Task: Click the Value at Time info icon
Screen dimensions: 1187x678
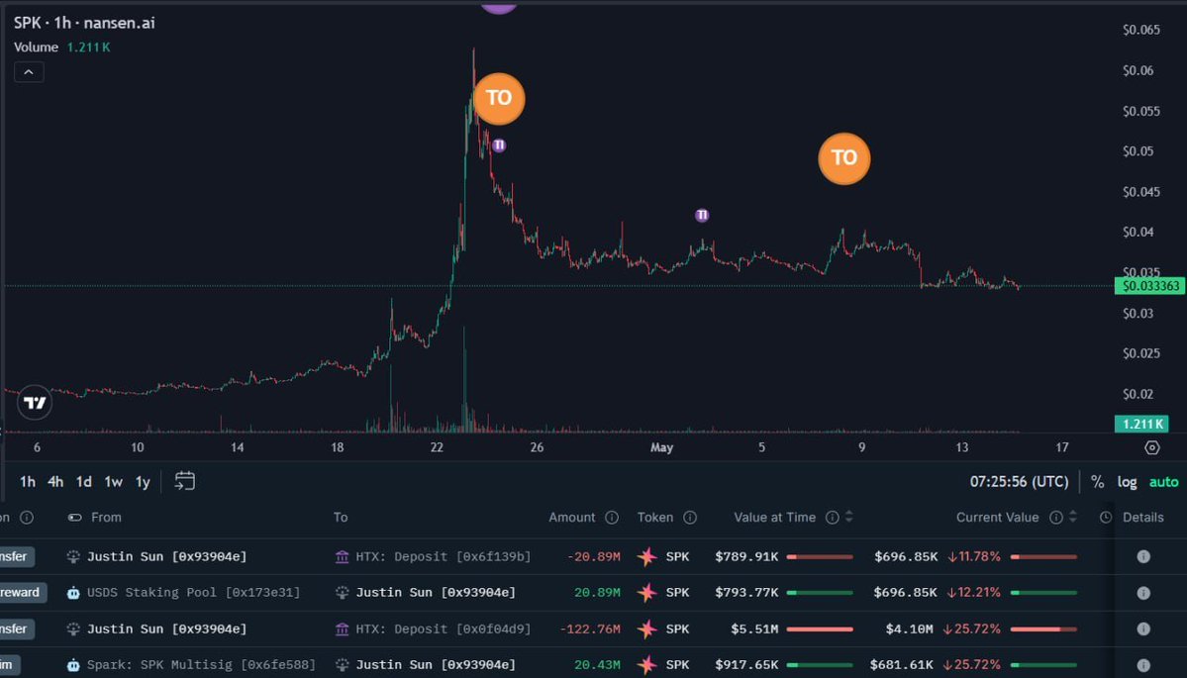Action: (x=832, y=518)
